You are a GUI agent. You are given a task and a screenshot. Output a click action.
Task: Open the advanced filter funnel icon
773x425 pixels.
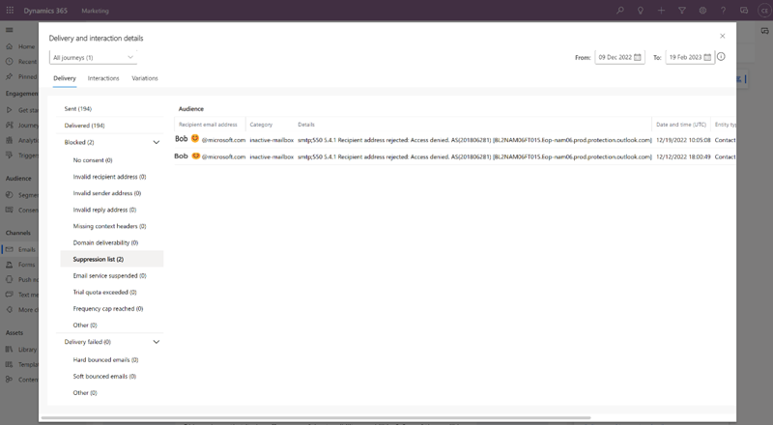click(x=682, y=10)
